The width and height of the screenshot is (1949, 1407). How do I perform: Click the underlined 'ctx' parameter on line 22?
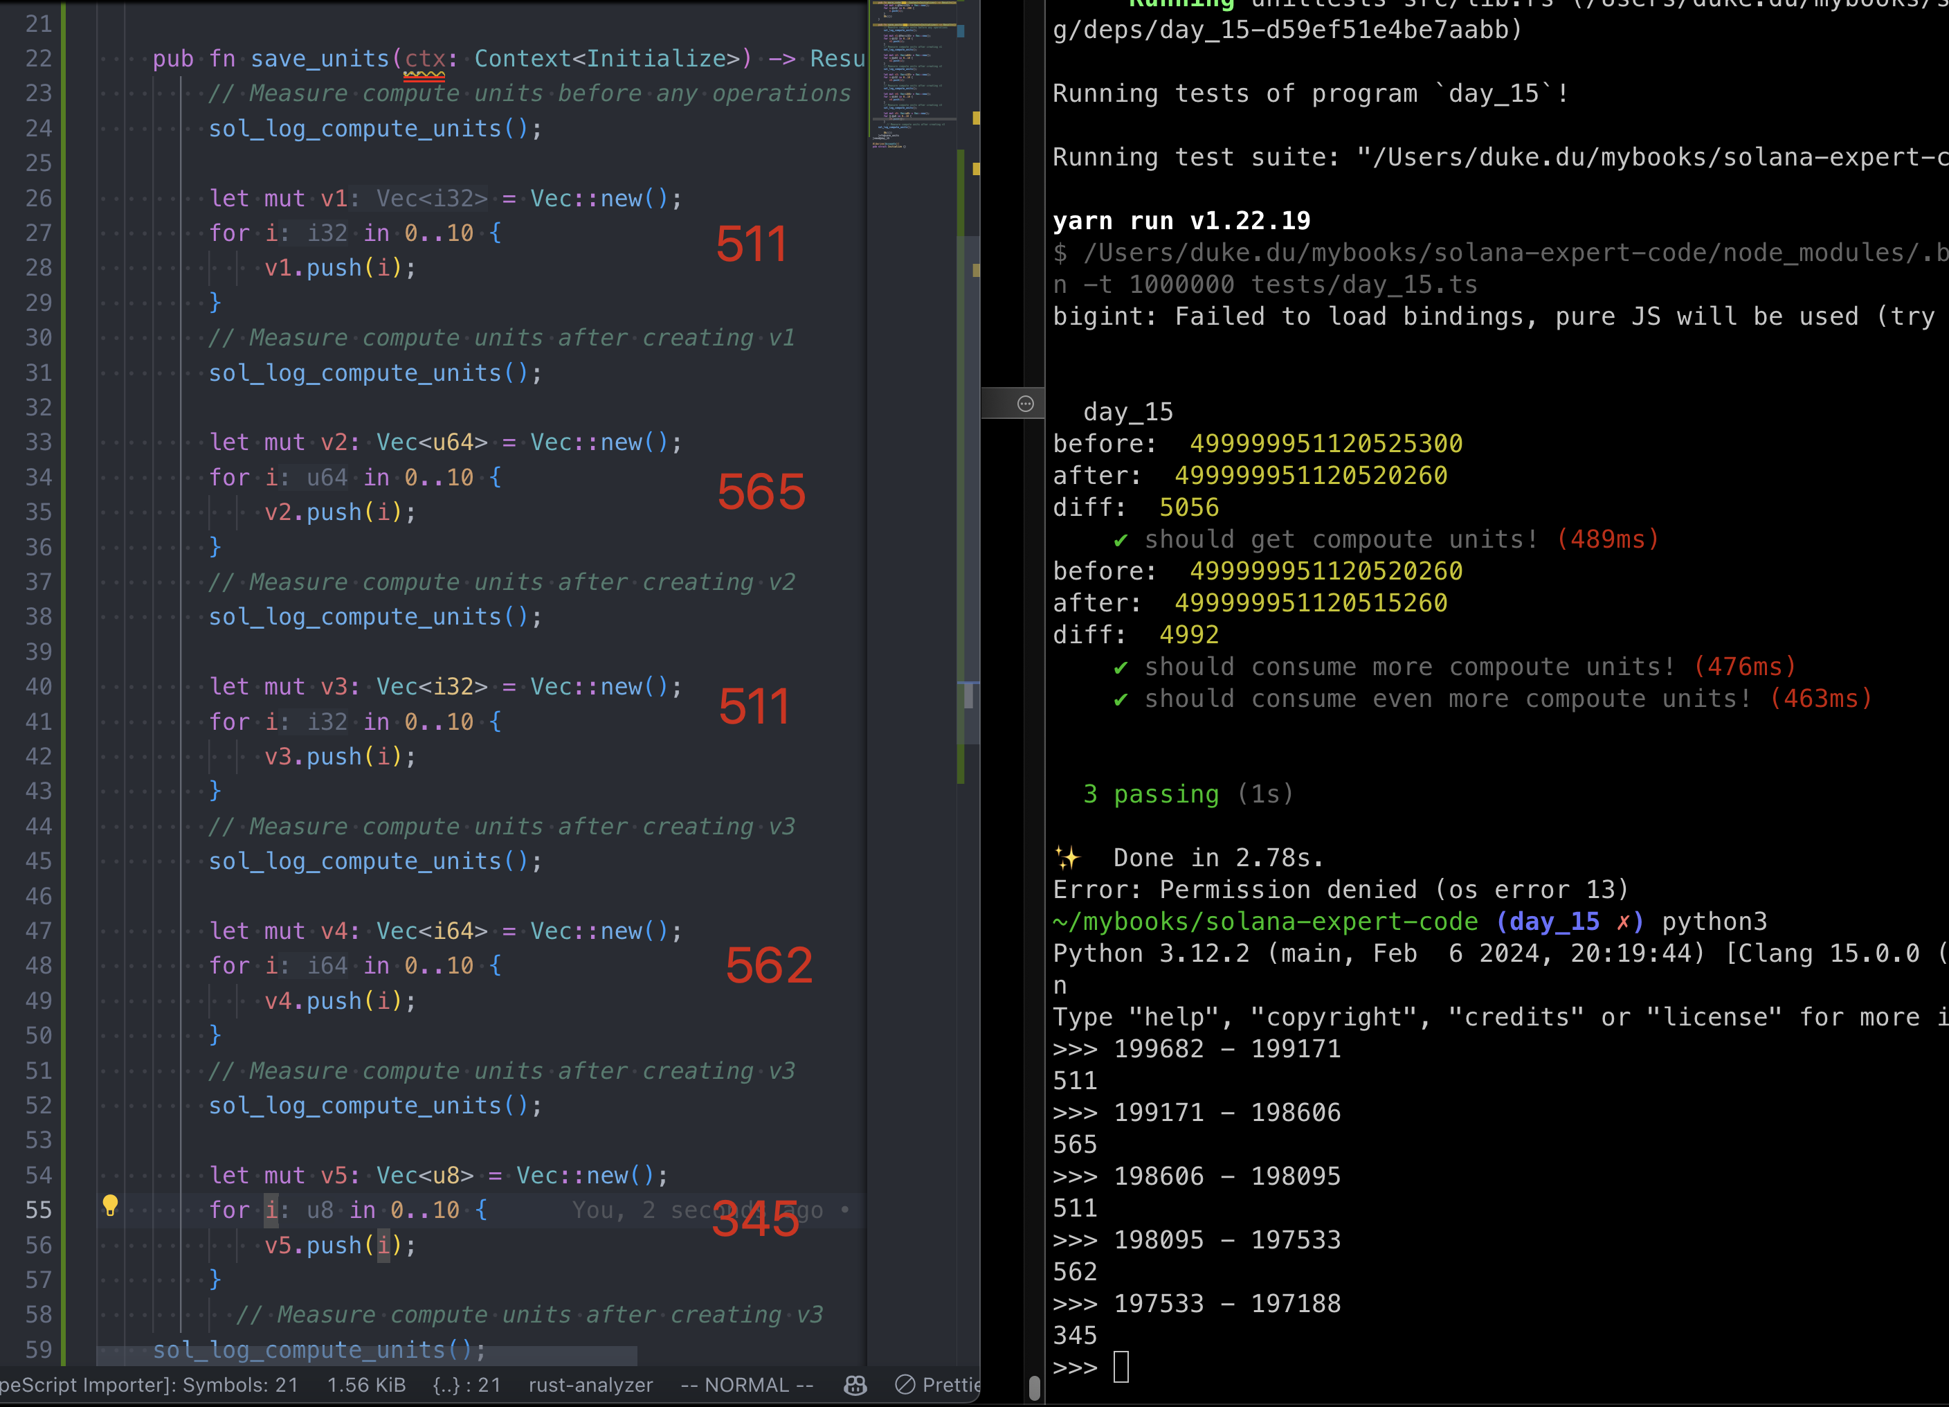coord(424,58)
